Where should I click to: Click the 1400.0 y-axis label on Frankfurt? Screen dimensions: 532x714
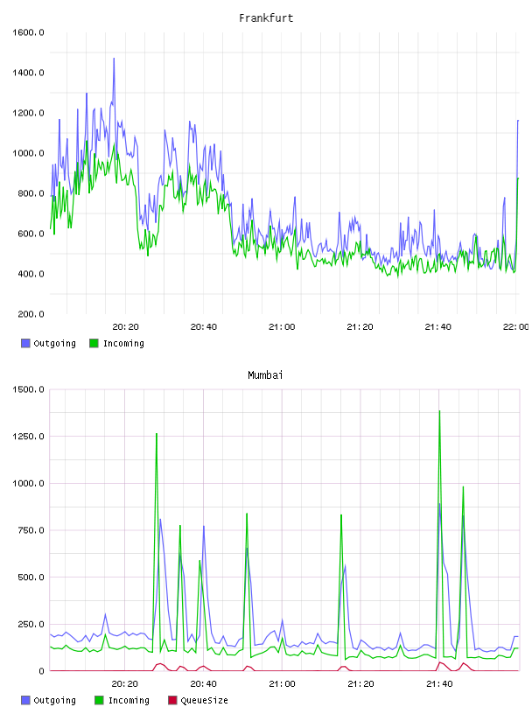28,73
